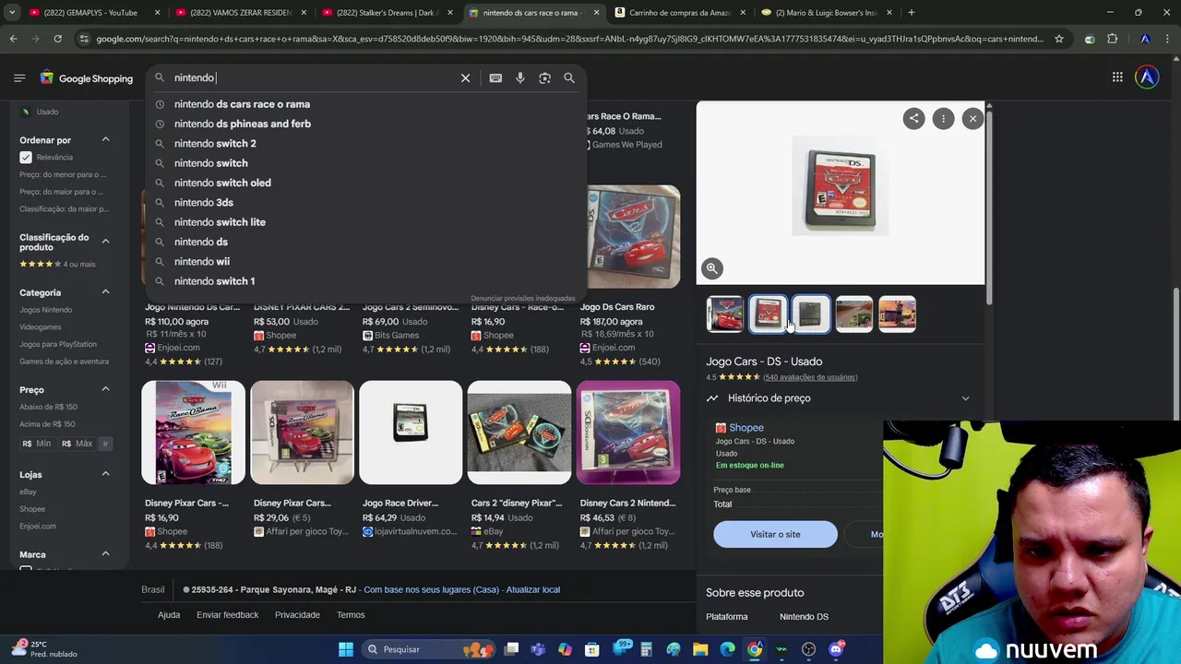Open the Shopee store link in product panel
Viewport: 1181px width, 664px height.
pos(746,428)
